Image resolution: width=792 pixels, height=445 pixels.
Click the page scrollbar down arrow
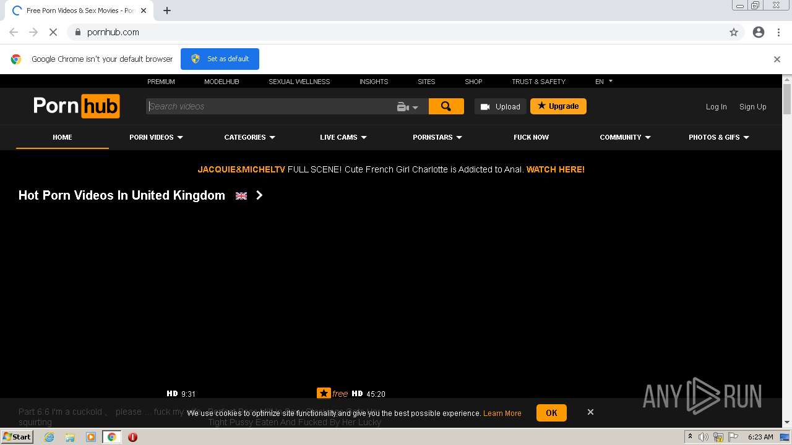pos(787,423)
